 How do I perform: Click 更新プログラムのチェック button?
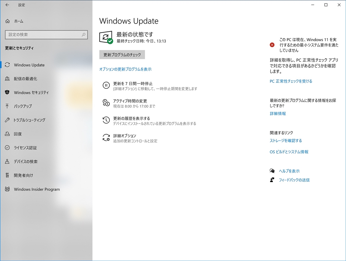pyautogui.click(x=122, y=55)
